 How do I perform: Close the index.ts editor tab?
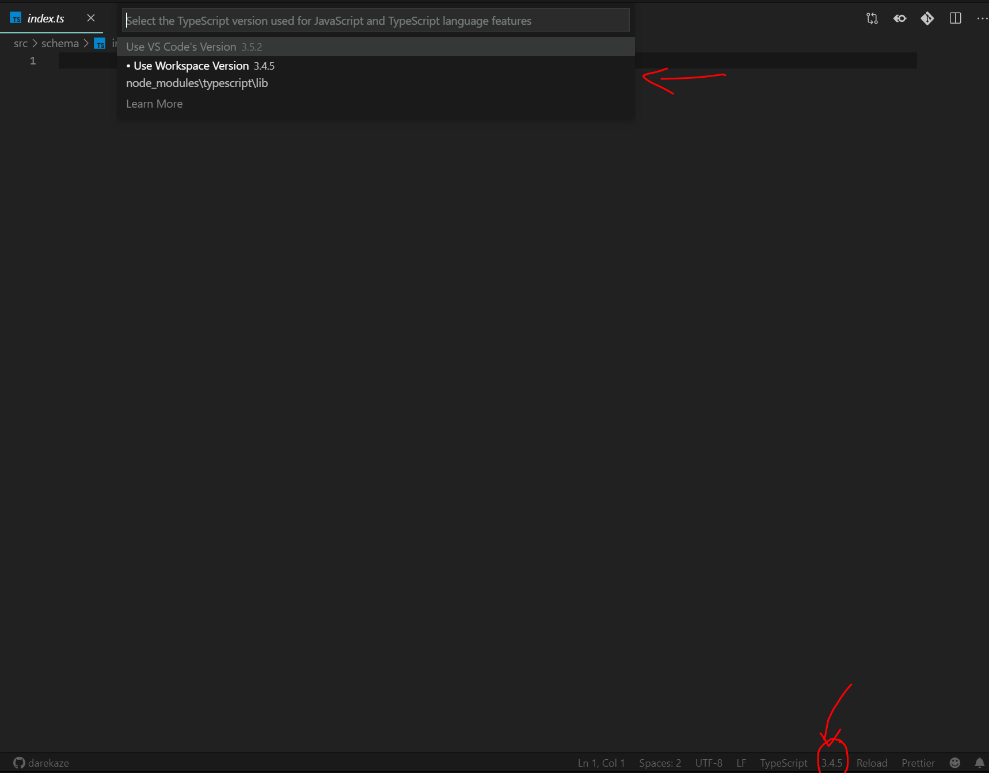pos(91,18)
